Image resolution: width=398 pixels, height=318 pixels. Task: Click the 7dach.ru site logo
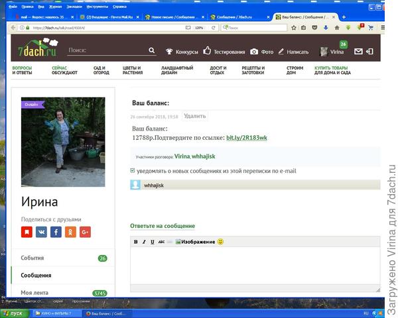click(x=38, y=48)
